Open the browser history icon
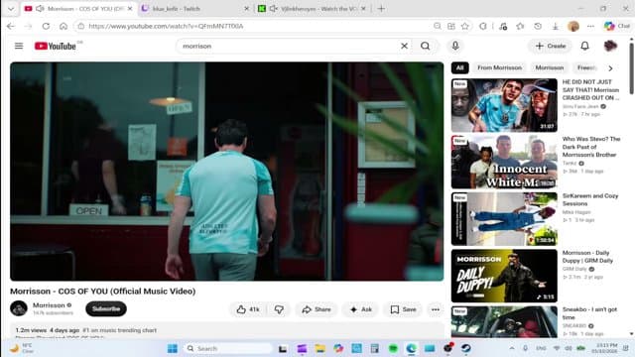 coord(538,26)
